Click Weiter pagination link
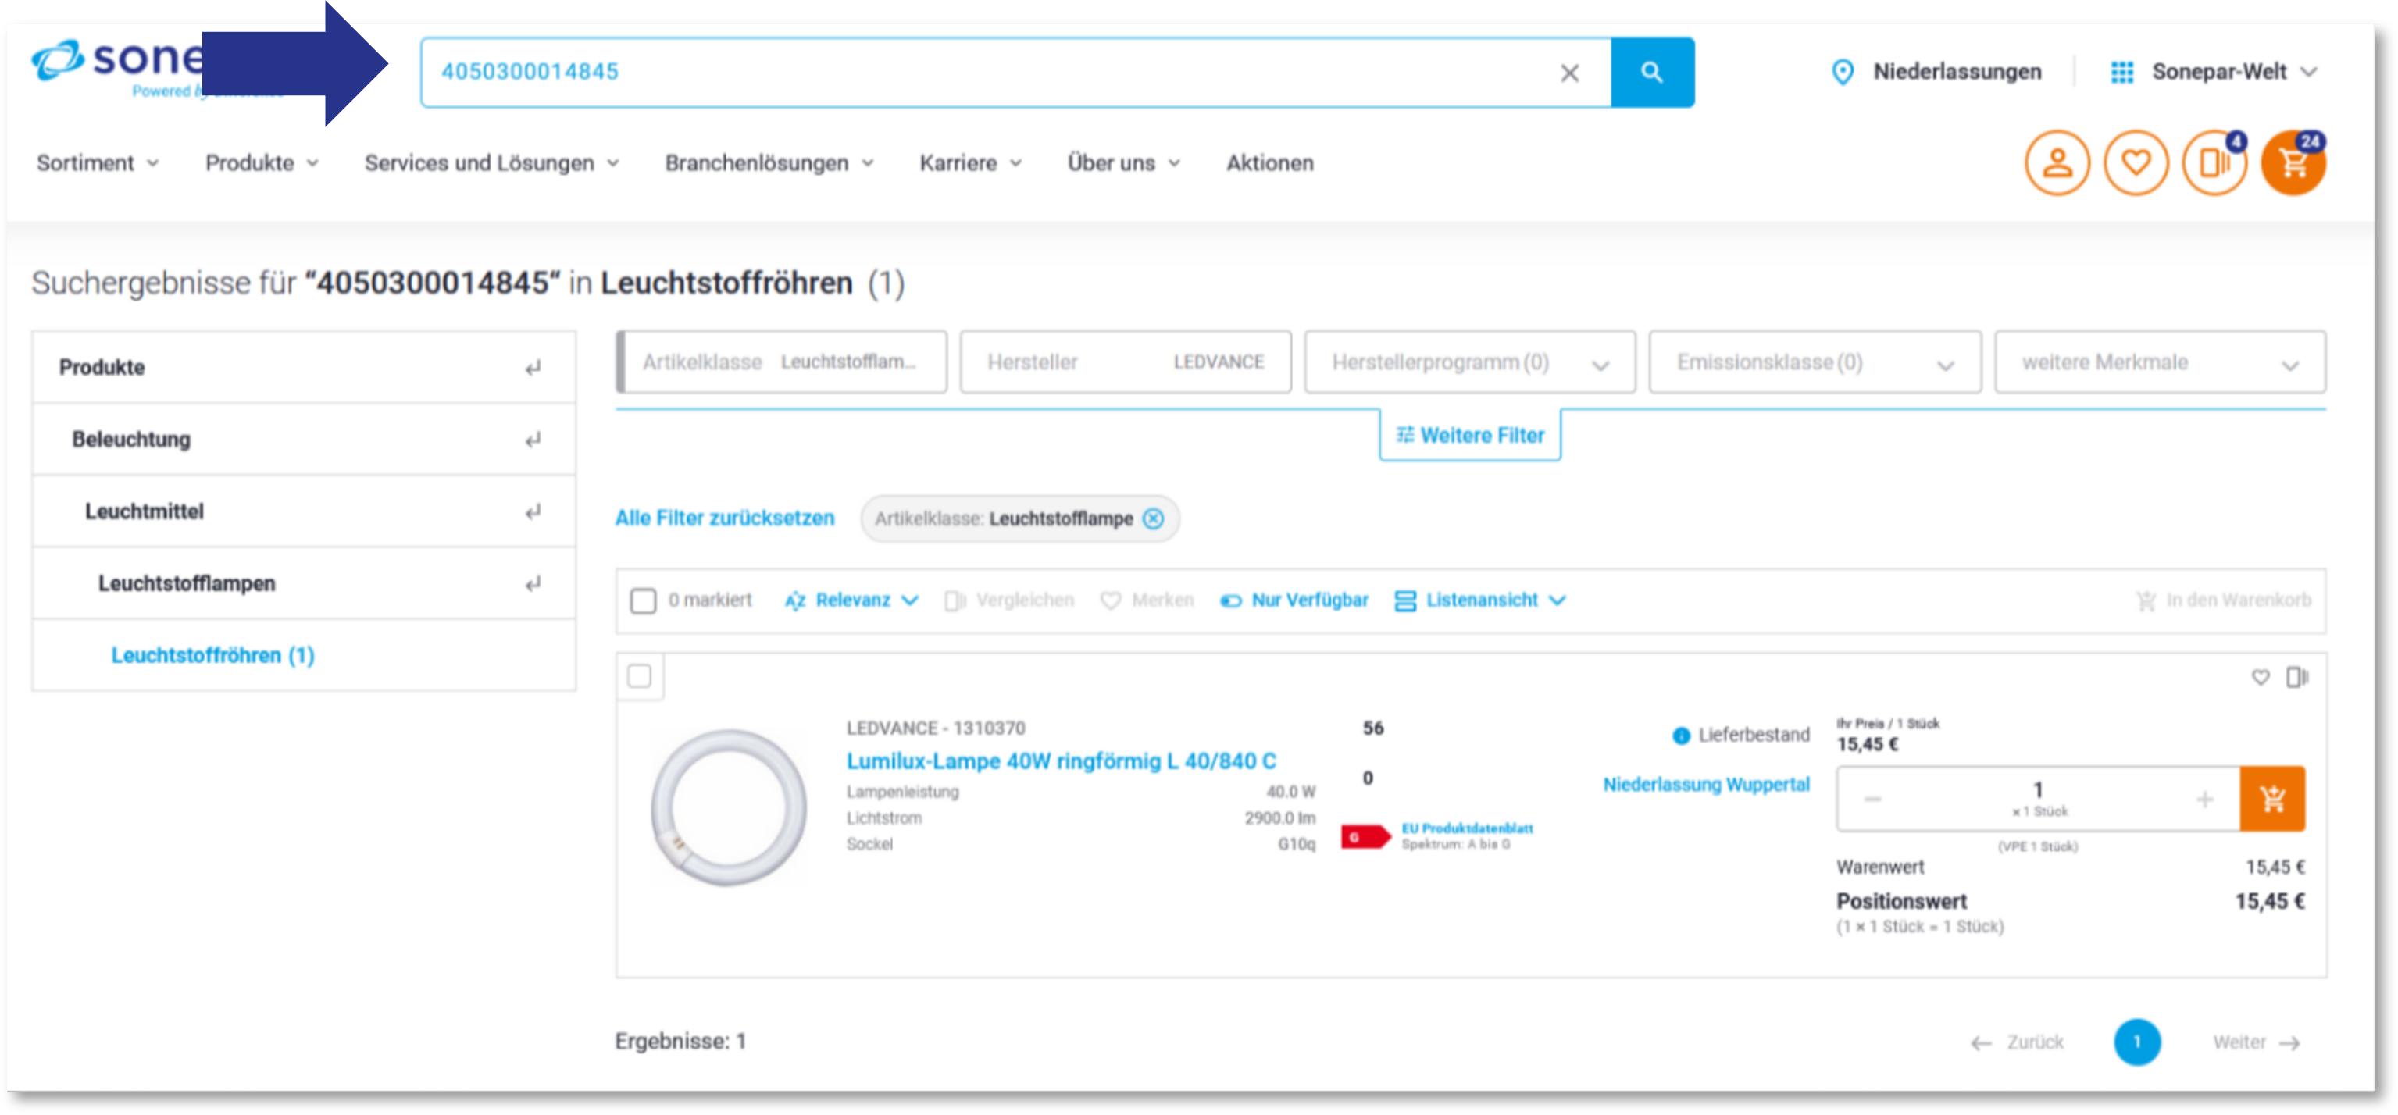2398x1115 pixels. [x=2257, y=1042]
